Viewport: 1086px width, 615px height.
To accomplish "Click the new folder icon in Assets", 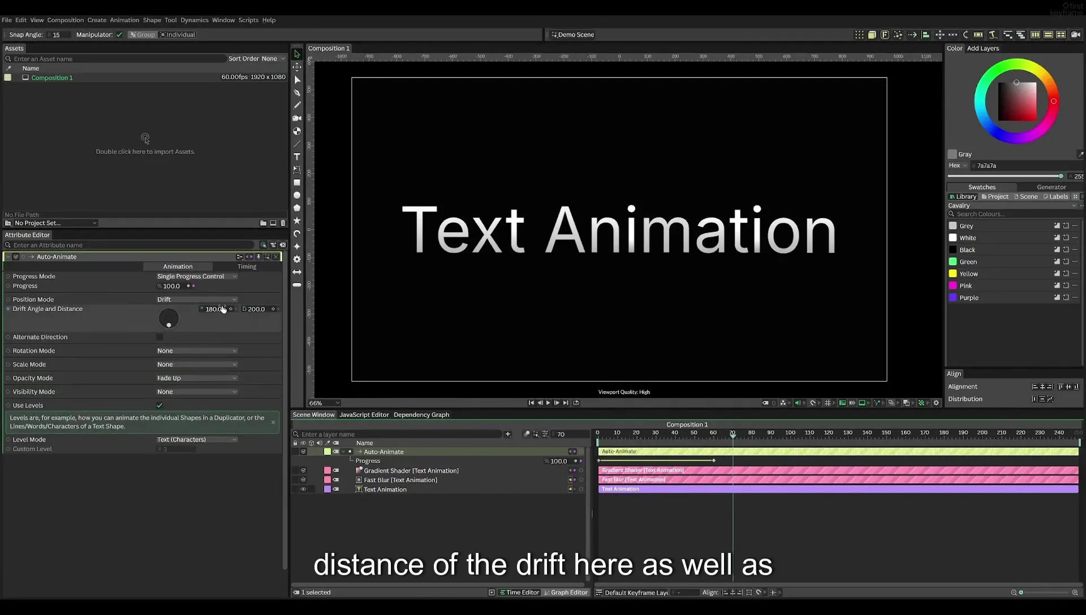I will coord(263,223).
